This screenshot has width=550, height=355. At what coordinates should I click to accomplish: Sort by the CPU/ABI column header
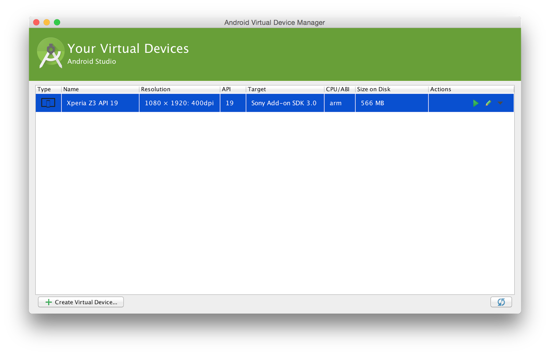pyautogui.click(x=340, y=89)
